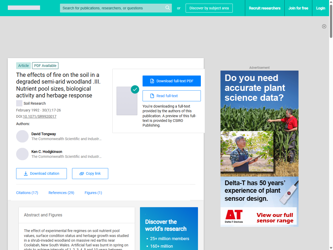333x250 pixels.
Task: Open Join for free
Action: click(x=298, y=8)
